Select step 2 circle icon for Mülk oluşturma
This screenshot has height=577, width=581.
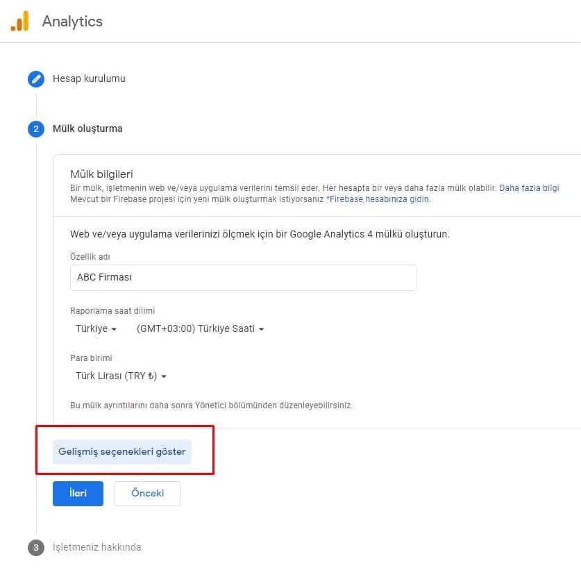pos(36,129)
